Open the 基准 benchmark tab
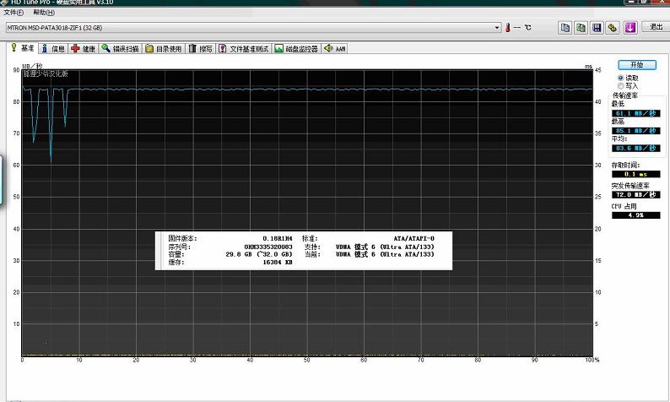Screen dimensions: 670x402 (23, 48)
